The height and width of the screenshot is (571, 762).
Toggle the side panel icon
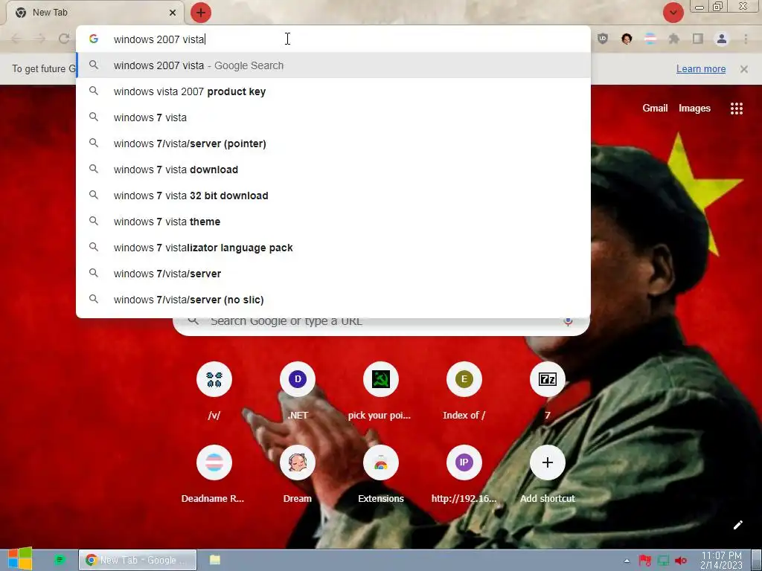698,39
